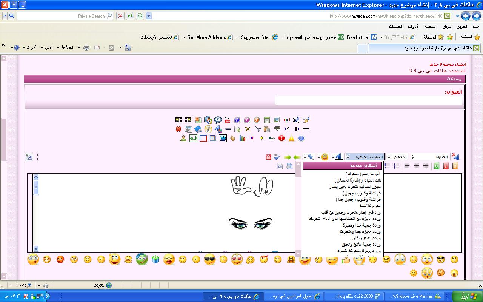Click the yellow warning triangle icon
483x302 pixels.
tap(291, 139)
